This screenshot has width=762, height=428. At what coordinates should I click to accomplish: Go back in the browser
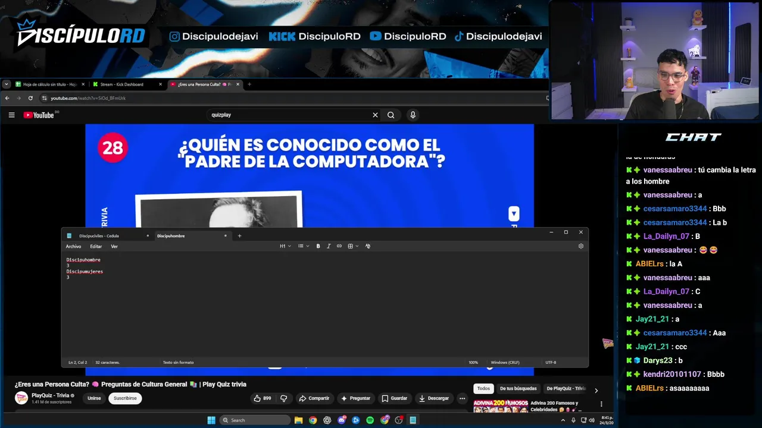point(7,98)
